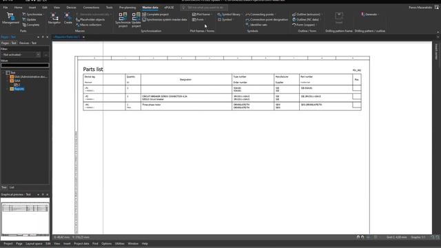The height and width of the screenshot is (248, 441).
Task: Switch to the Edit ribbon tab
Action: click(x=45, y=8)
